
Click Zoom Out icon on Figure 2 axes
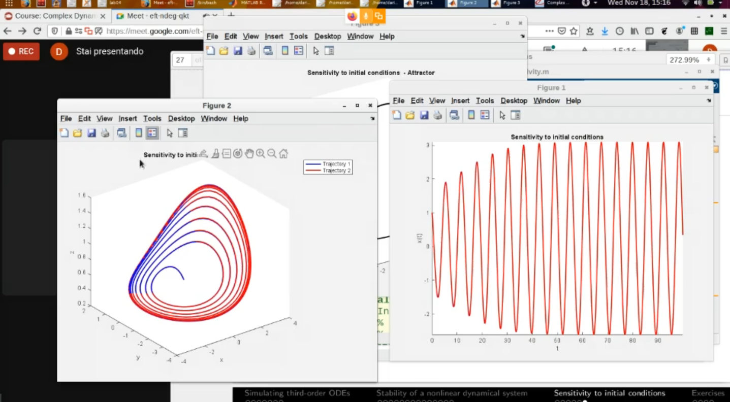[272, 154]
